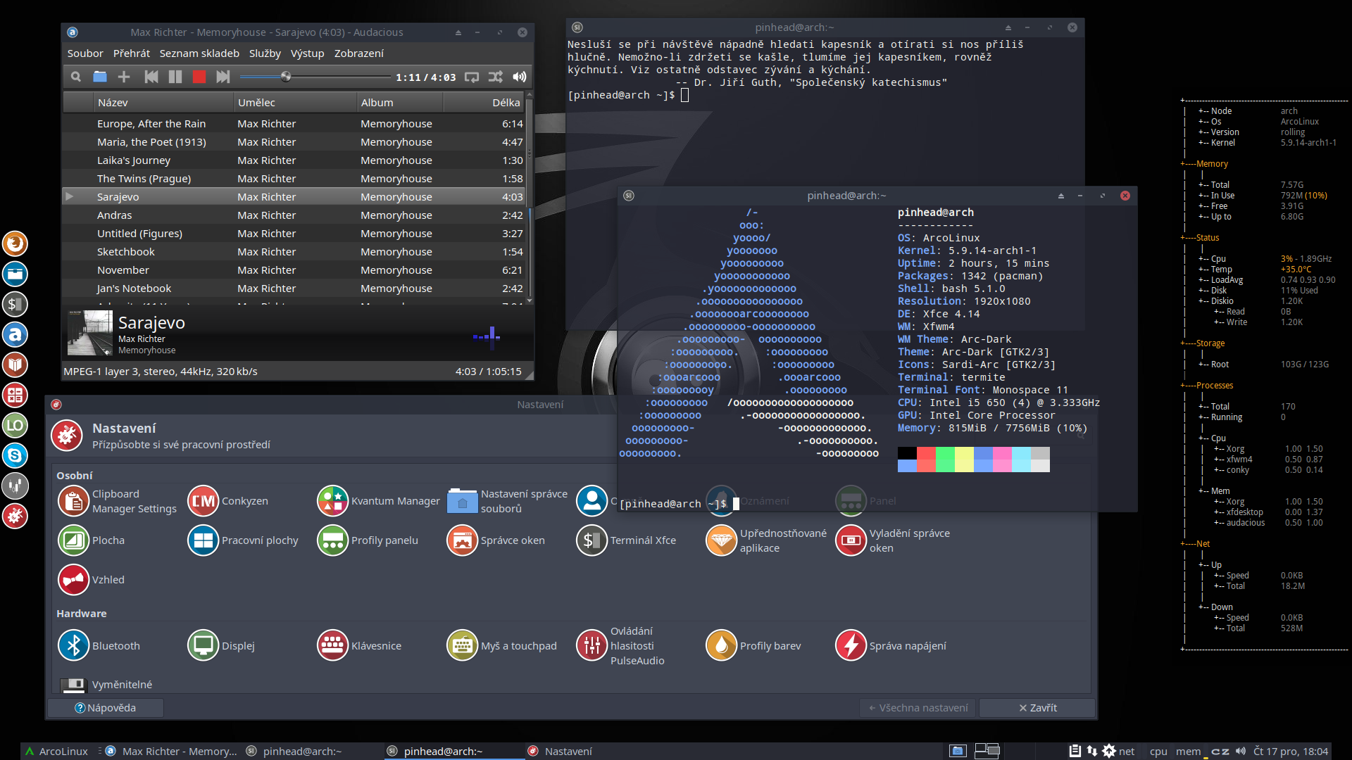This screenshot has width=1352, height=760.
Task: Open Vyladění správce oken
Action: [893, 540]
